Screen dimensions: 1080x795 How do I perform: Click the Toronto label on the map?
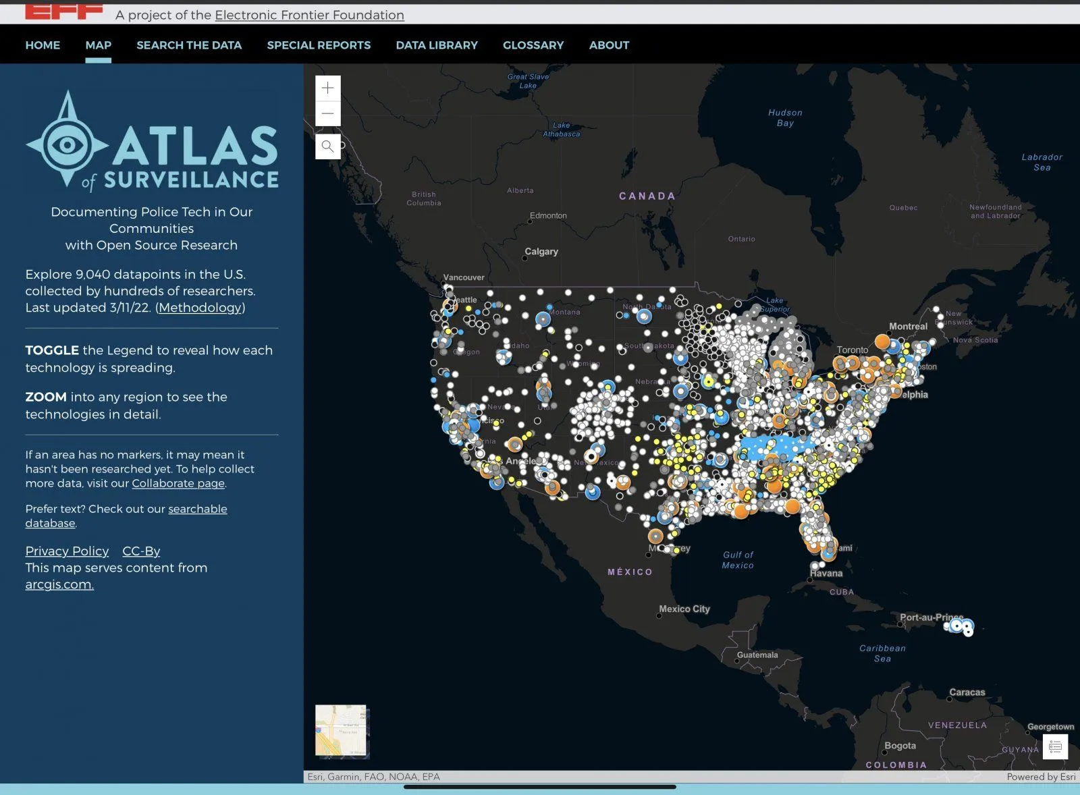click(x=853, y=350)
